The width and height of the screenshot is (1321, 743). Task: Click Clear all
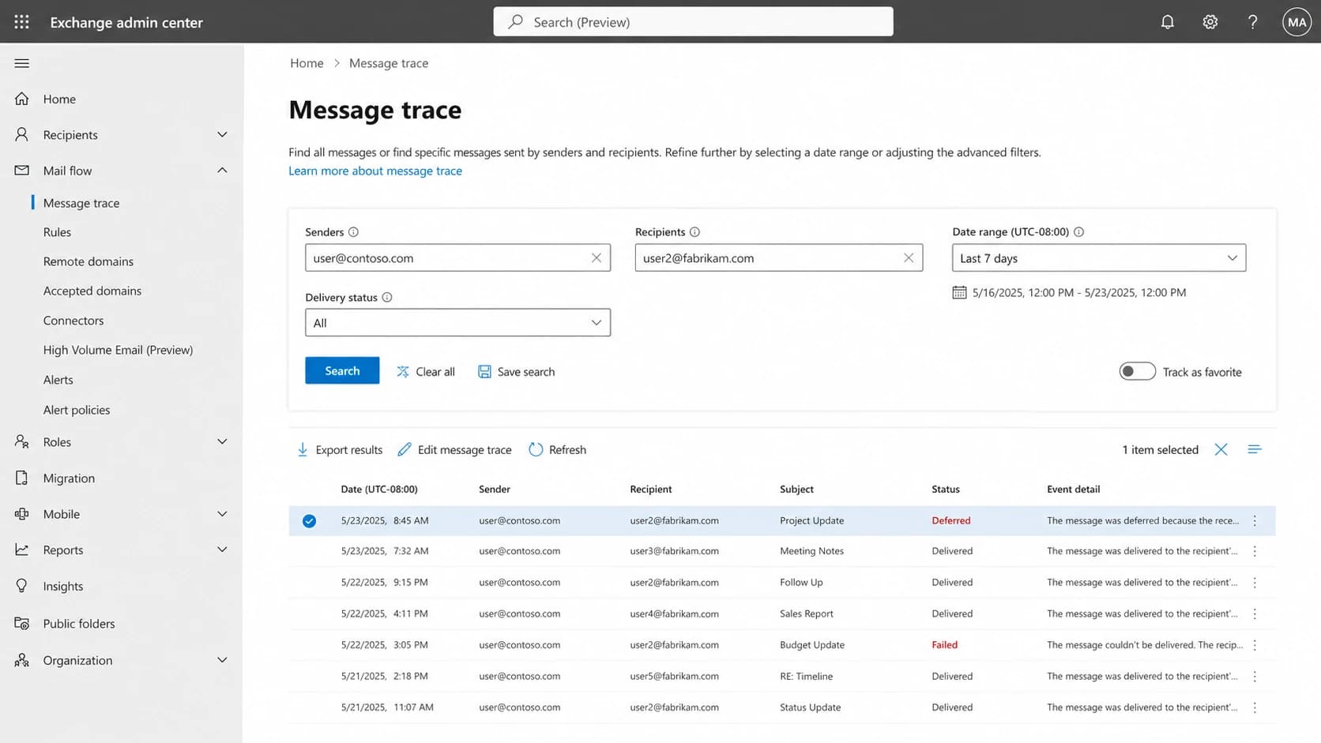(426, 371)
